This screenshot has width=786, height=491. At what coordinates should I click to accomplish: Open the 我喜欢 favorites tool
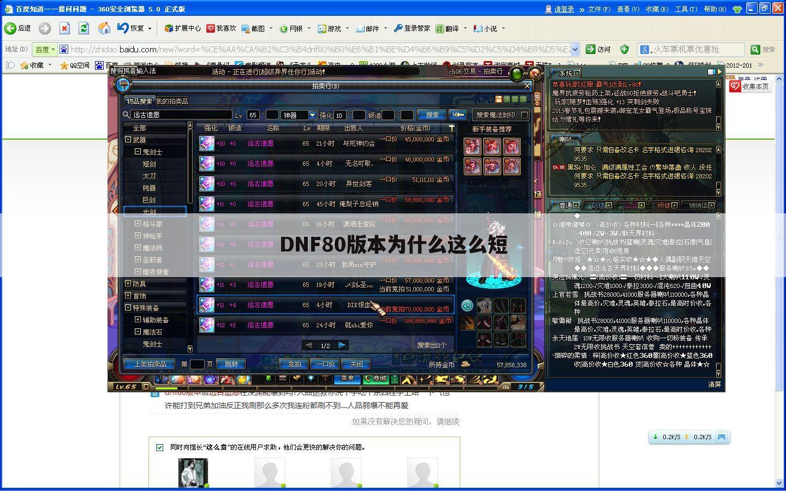(222, 28)
